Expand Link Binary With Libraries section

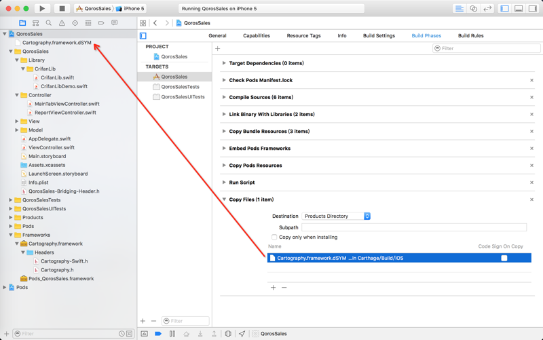click(224, 114)
